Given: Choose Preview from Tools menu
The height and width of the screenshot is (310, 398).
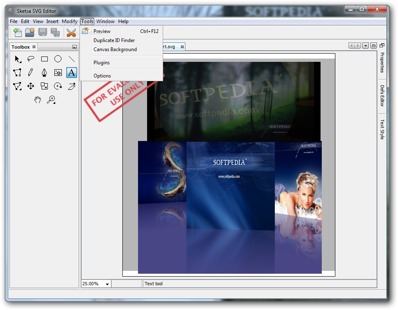Looking at the screenshot, I should tap(121, 31).
